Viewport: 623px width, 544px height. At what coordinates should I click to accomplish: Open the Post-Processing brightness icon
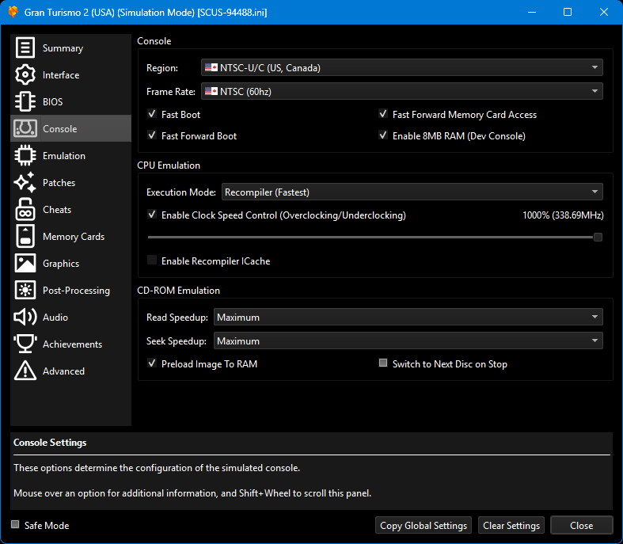pos(25,291)
